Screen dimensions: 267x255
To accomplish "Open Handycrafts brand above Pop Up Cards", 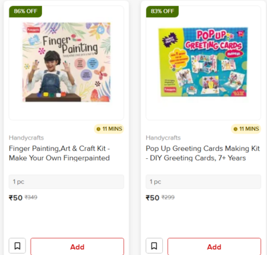I will tap(163, 138).
